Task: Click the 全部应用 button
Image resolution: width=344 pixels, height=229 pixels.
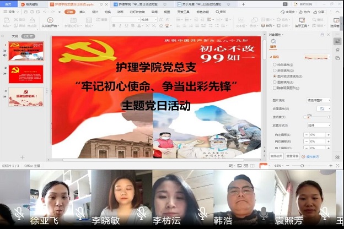Action: (x=276, y=156)
